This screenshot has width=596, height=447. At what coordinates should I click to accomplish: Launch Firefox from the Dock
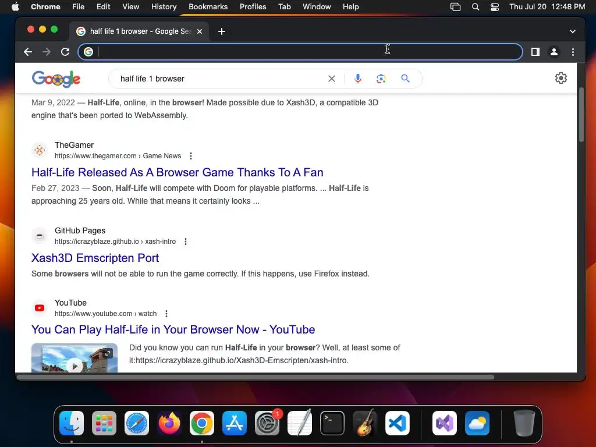pyautogui.click(x=169, y=423)
